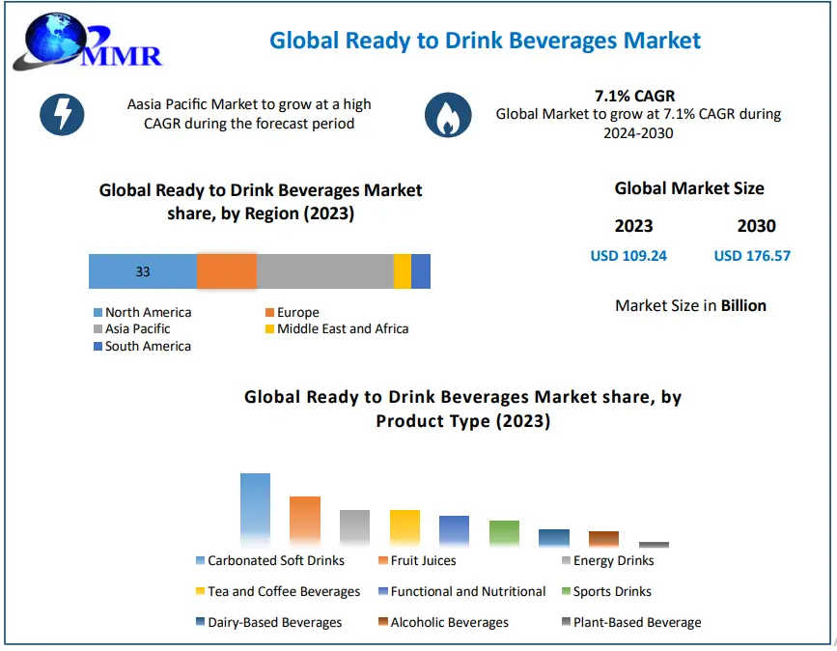Click the green Sports Drinks bar
The image size is (837, 651).
(x=504, y=533)
